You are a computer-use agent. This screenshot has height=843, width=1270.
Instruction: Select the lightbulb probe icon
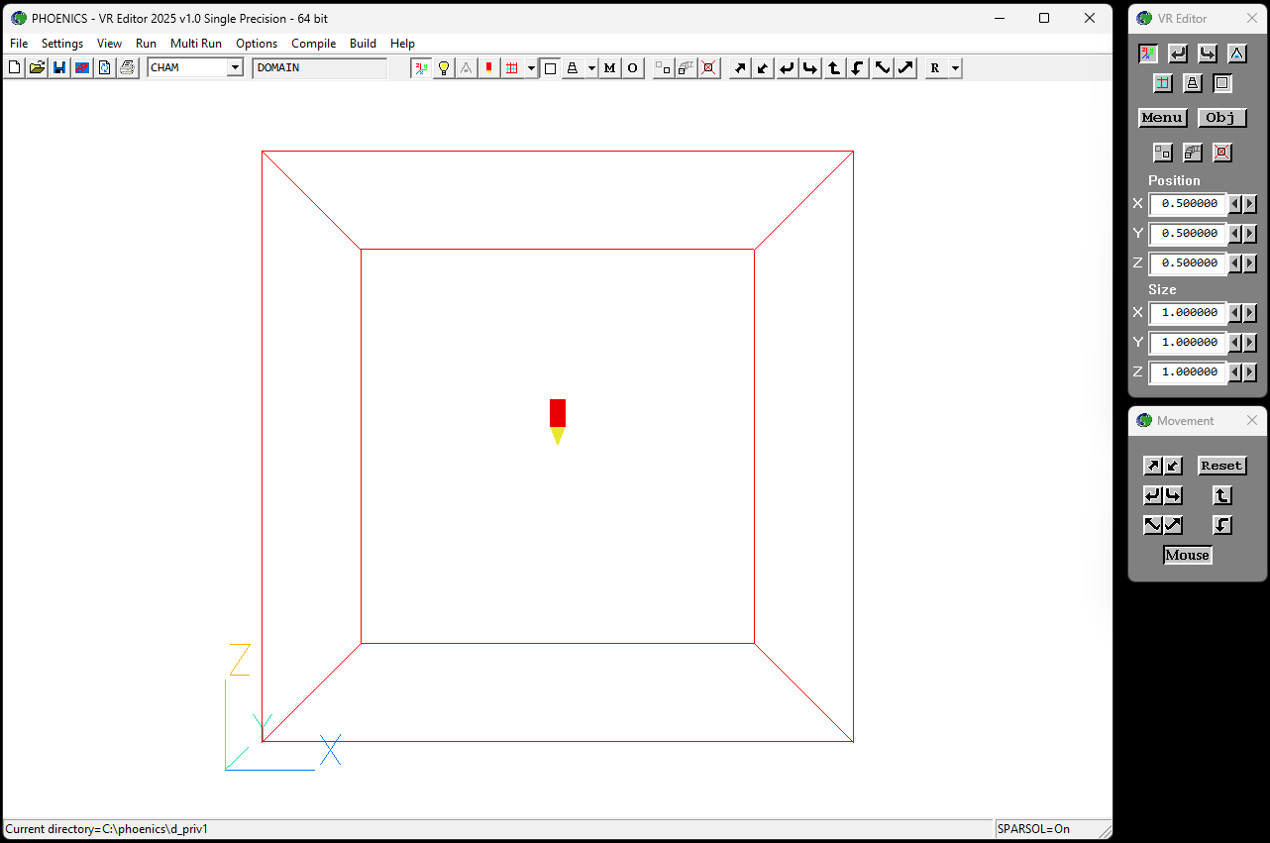point(443,67)
